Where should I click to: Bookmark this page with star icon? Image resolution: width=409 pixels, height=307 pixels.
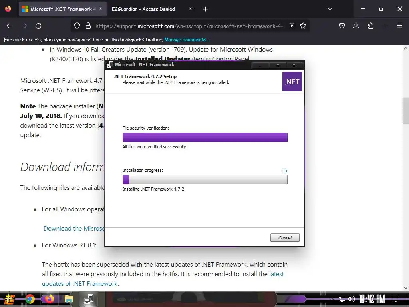(x=303, y=26)
